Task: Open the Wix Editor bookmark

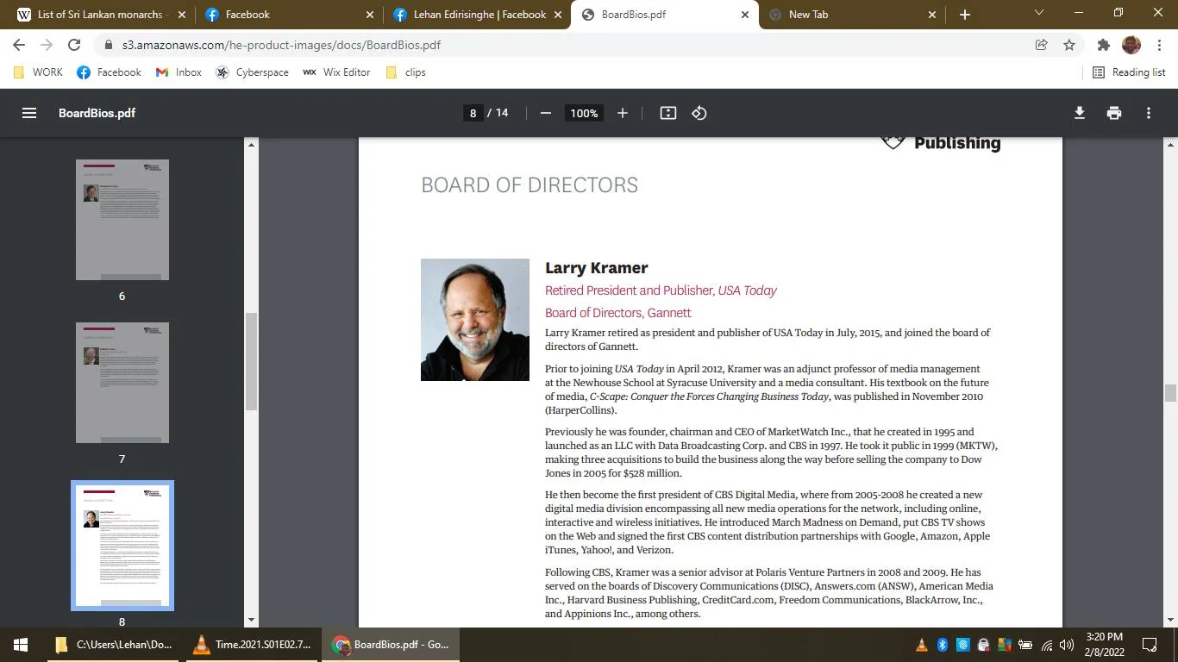Action: click(x=336, y=72)
